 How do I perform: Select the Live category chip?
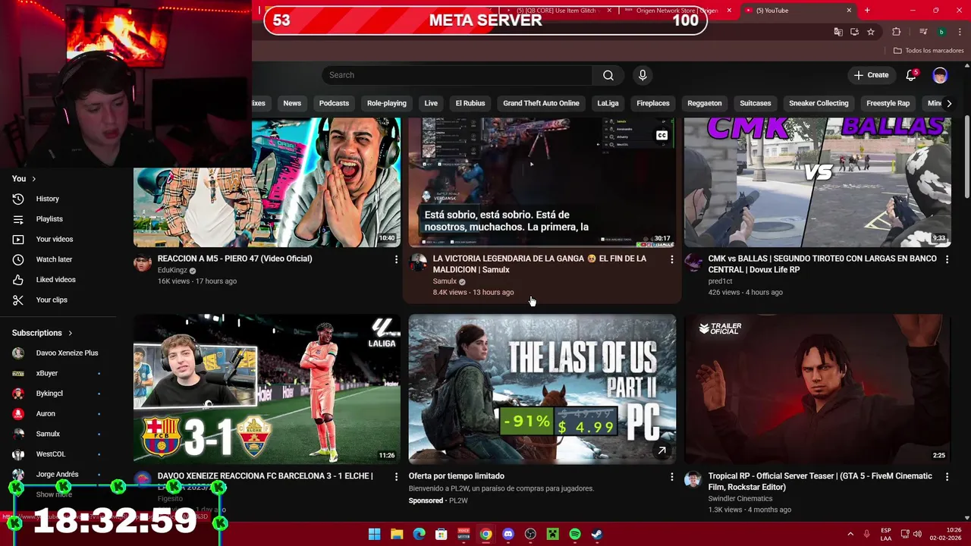click(x=431, y=103)
